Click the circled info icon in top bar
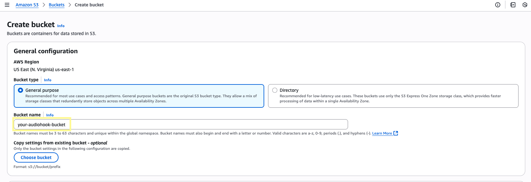Viewport: 531px width, 182px height. click(498, 5)
